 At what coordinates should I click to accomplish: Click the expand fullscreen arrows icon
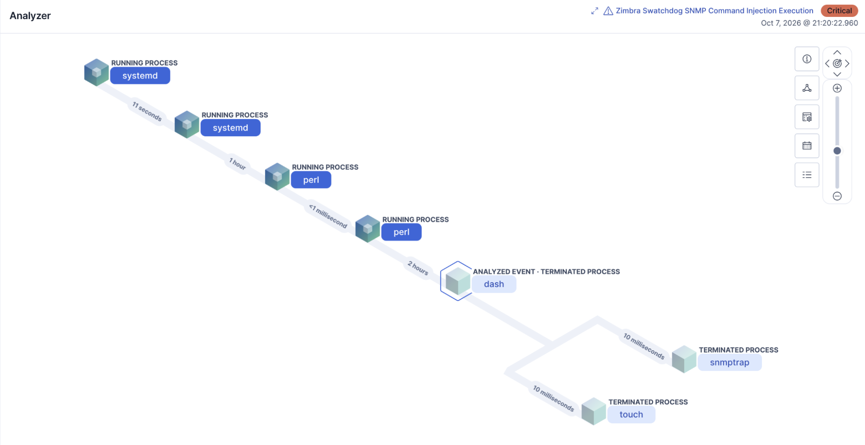pyautogui.click(x=595, y=11)
